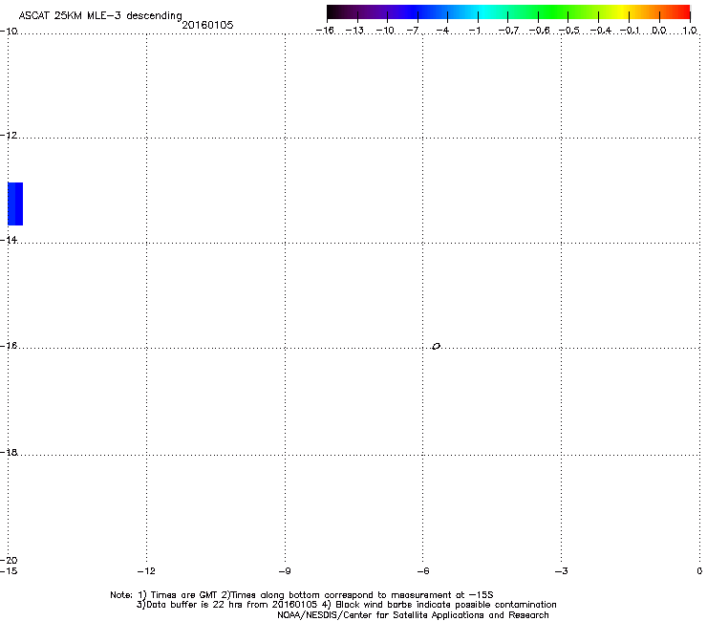
Task: Click the 0 longitude label on bottom axis
Action: pos(699,571)
